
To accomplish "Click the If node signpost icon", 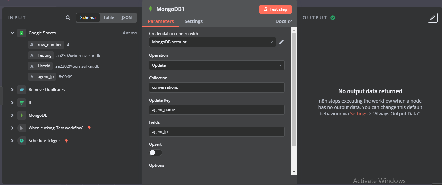I will click(22, 103).
